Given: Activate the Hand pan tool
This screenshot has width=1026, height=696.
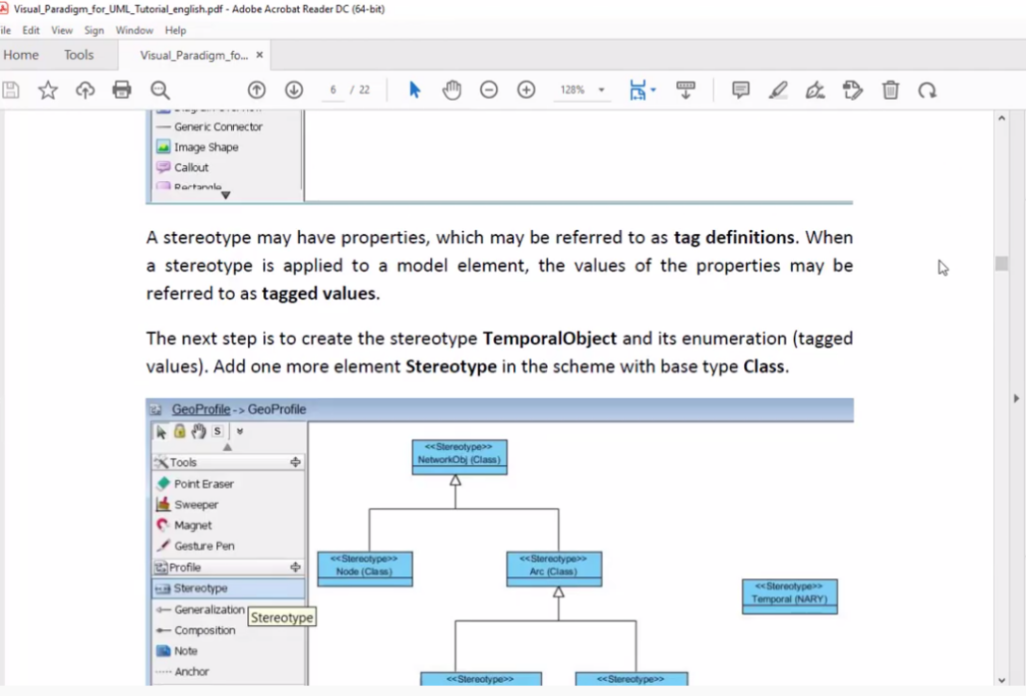Looking at the screenshot, I should tap(452, 90).
